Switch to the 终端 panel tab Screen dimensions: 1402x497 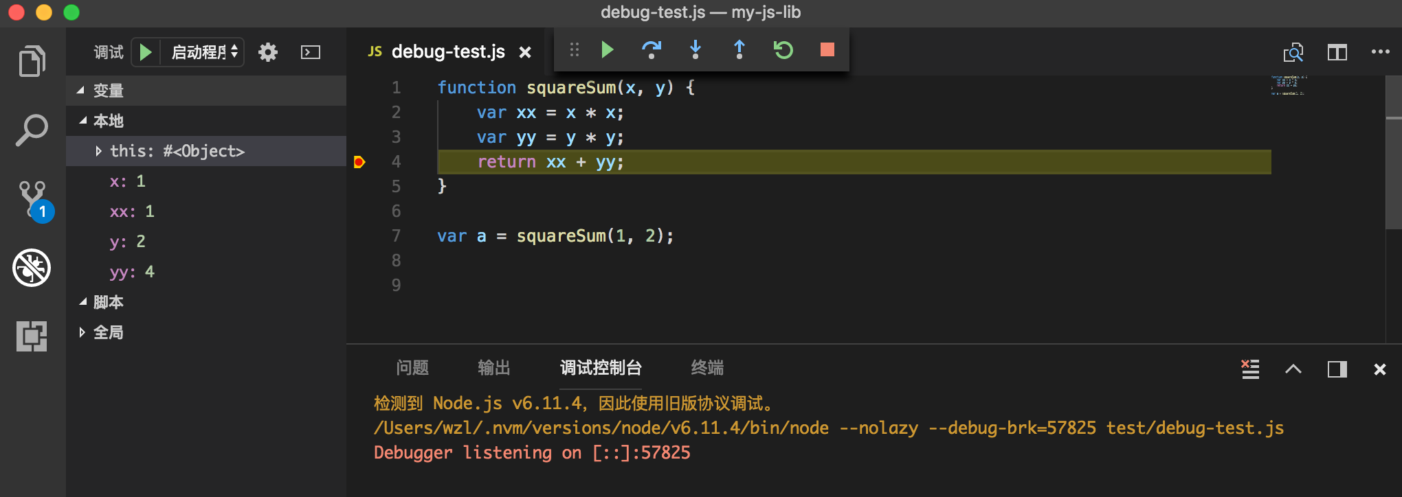tap(707, 368)
